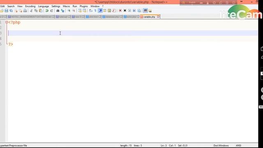Viewport: 263px width, 148px height.
Task: Open the Run menu
Action: [x=75, y=6]
